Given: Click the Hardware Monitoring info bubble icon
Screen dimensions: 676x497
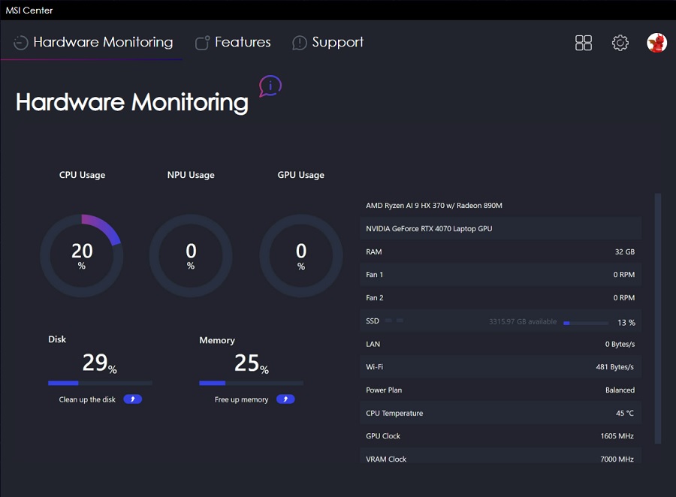Looking at the screenshot, I should pyautogui.click(x=270, y=86).
